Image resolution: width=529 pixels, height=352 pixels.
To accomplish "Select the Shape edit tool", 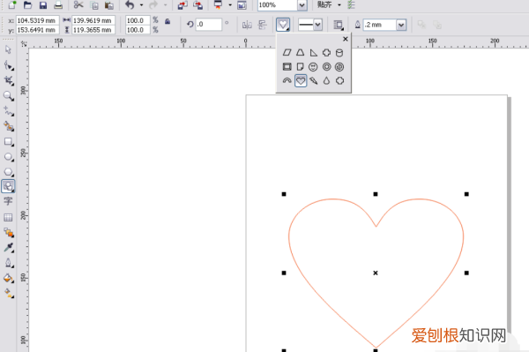I will (x=9, y=65).
